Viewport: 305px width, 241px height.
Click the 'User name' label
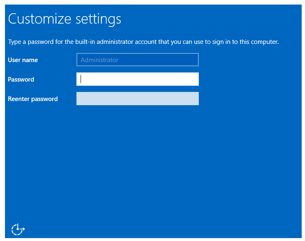pyautogui.click(x=23, y=60)
